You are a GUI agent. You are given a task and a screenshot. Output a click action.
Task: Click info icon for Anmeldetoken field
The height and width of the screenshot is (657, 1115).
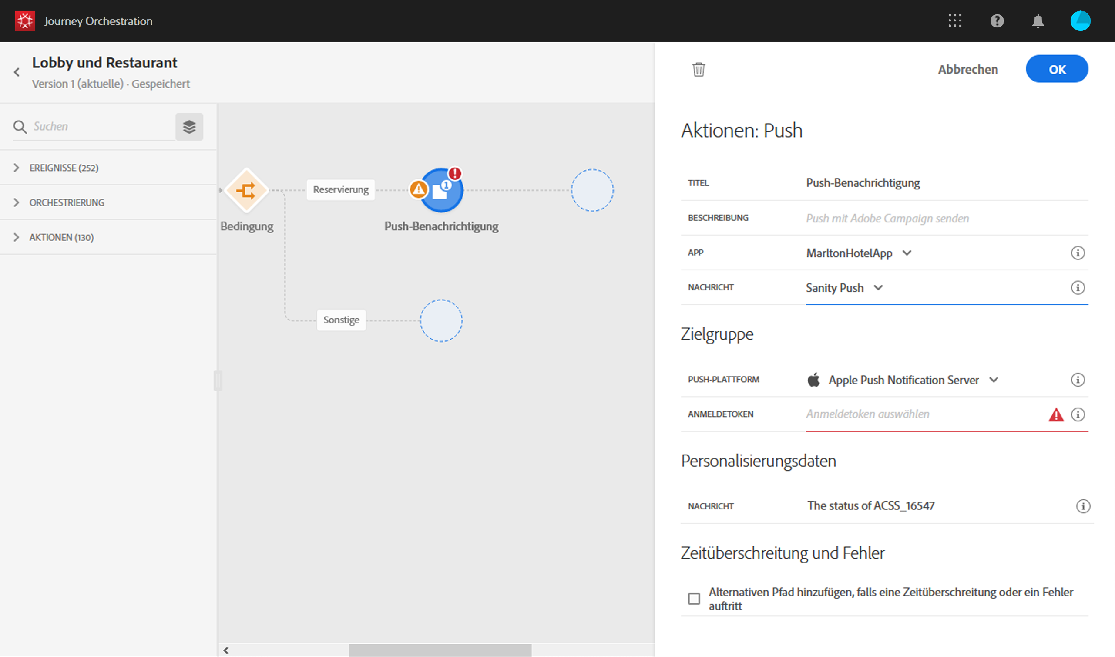coord(1078,414)
